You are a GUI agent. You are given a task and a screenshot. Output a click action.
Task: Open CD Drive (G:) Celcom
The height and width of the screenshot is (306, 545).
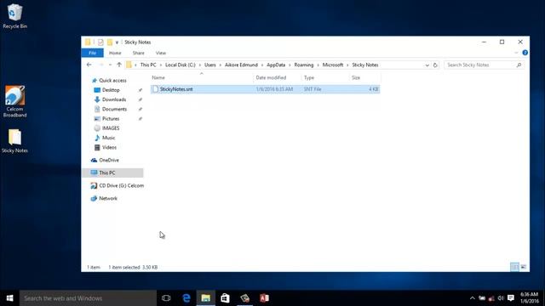(121, 185)
